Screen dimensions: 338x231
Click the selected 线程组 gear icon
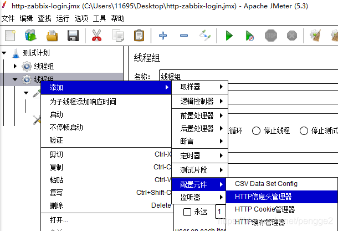[27, 79]
